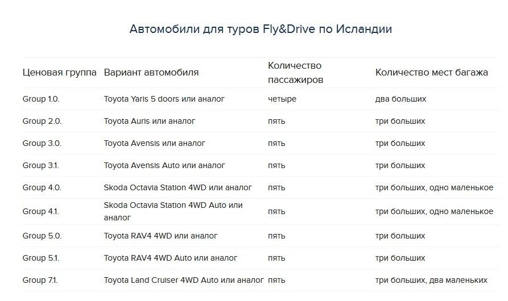
Task: Select the Group 4.0. cell
Action: [42, 187]
